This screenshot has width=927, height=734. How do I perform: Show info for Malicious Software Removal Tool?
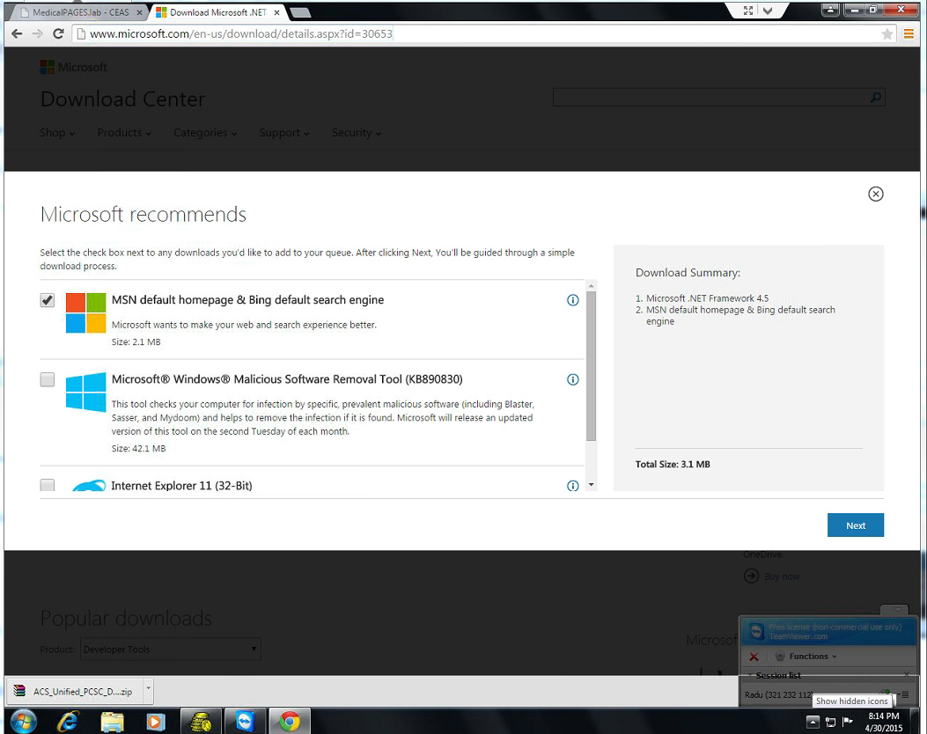click(x=573, y=379)
